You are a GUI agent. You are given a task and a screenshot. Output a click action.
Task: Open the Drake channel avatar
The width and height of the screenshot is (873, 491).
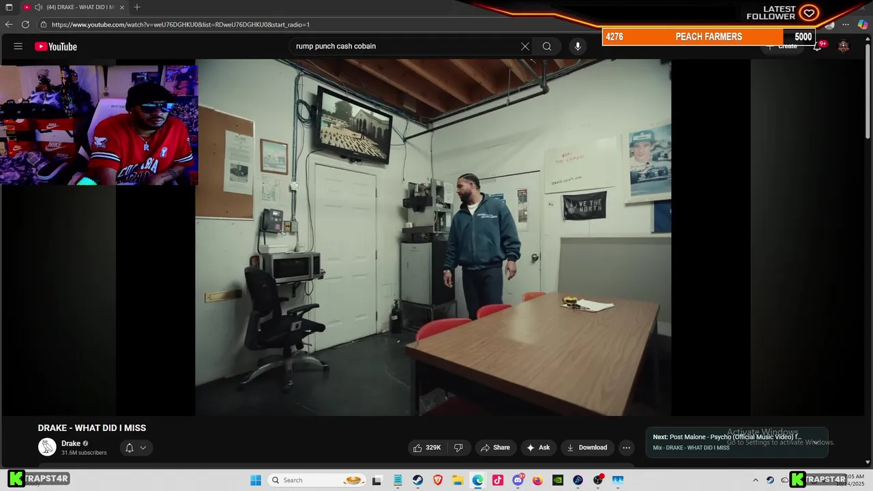point(47,447)
